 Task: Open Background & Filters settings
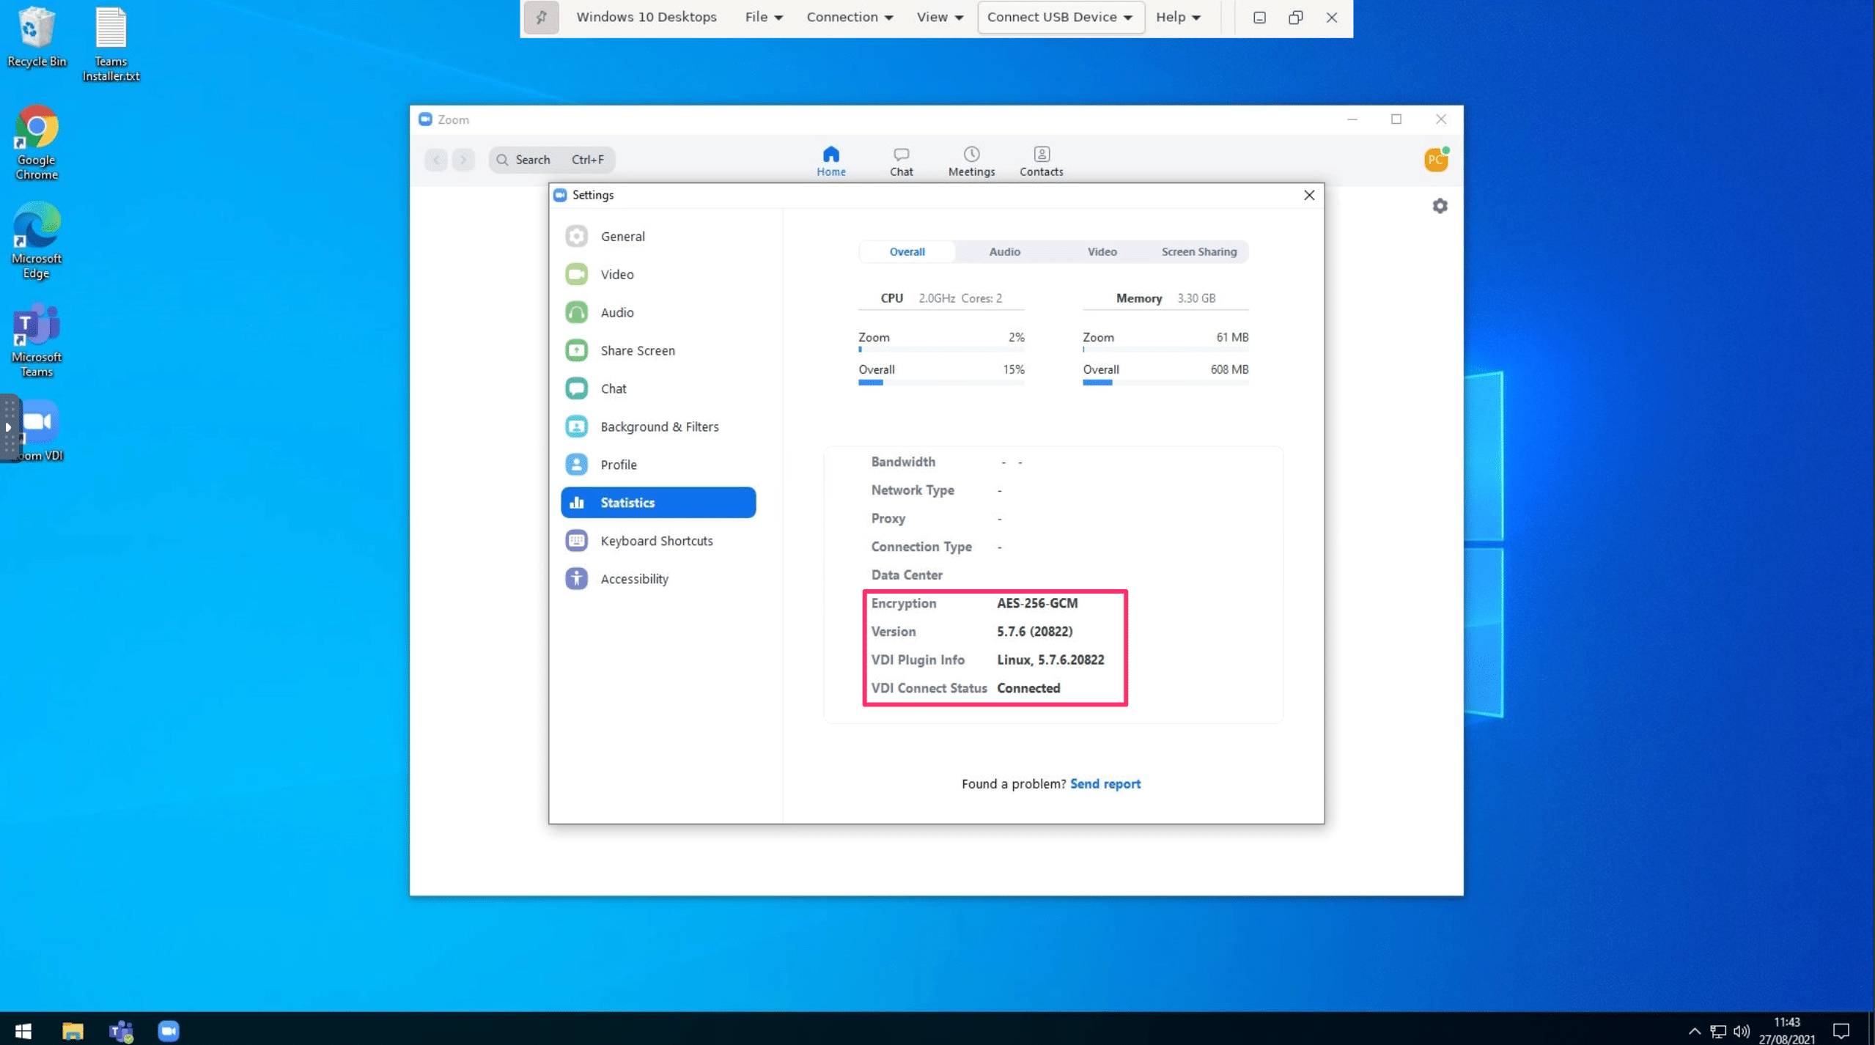658,427
